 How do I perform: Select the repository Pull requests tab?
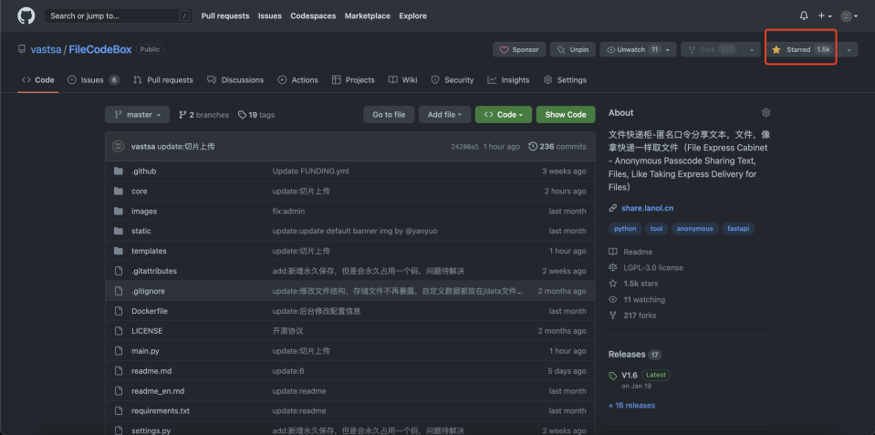163,79
